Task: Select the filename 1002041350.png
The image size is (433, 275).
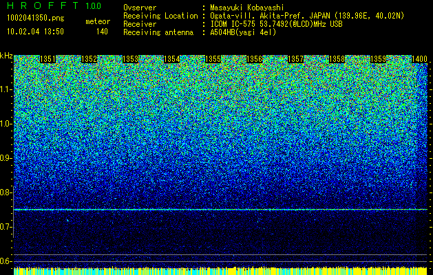Action: 36,19
